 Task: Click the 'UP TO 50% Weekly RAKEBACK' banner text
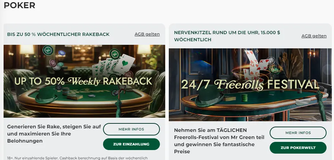[83, 81]
